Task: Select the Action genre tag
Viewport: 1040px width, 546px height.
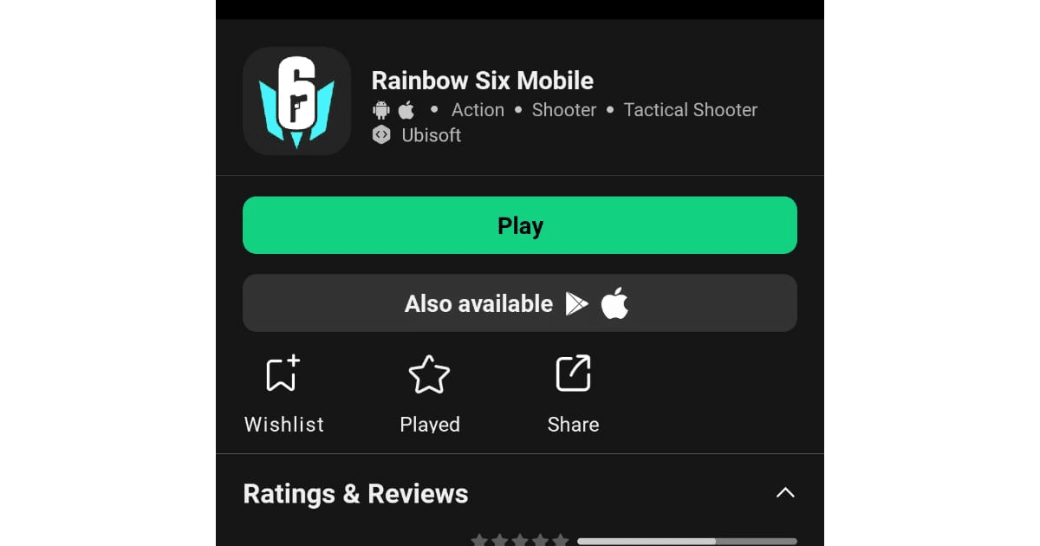Action: coord(478,110)
